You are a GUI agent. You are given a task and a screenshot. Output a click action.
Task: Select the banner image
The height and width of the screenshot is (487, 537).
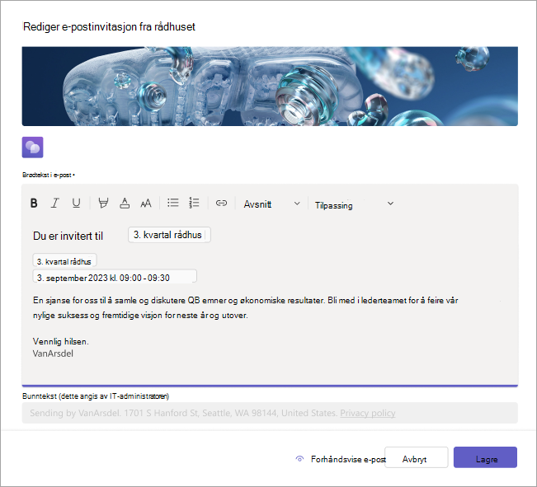pos(270,87)
